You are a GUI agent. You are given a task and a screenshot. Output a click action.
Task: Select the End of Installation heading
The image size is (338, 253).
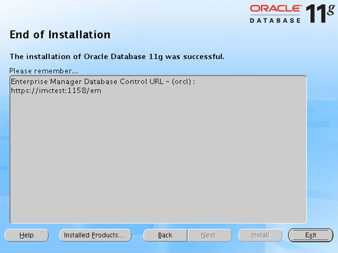(60, 34)
